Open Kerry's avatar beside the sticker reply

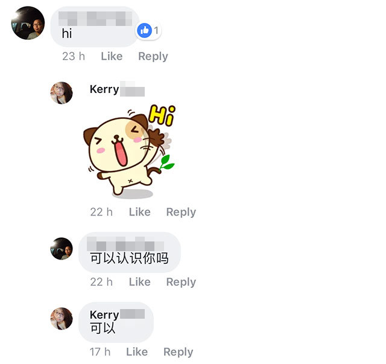tap(62, 93)
